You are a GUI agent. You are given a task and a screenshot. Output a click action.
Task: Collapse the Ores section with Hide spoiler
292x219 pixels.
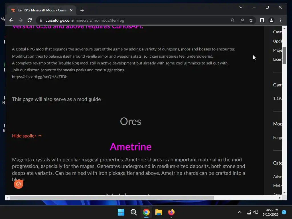(27, 136)
